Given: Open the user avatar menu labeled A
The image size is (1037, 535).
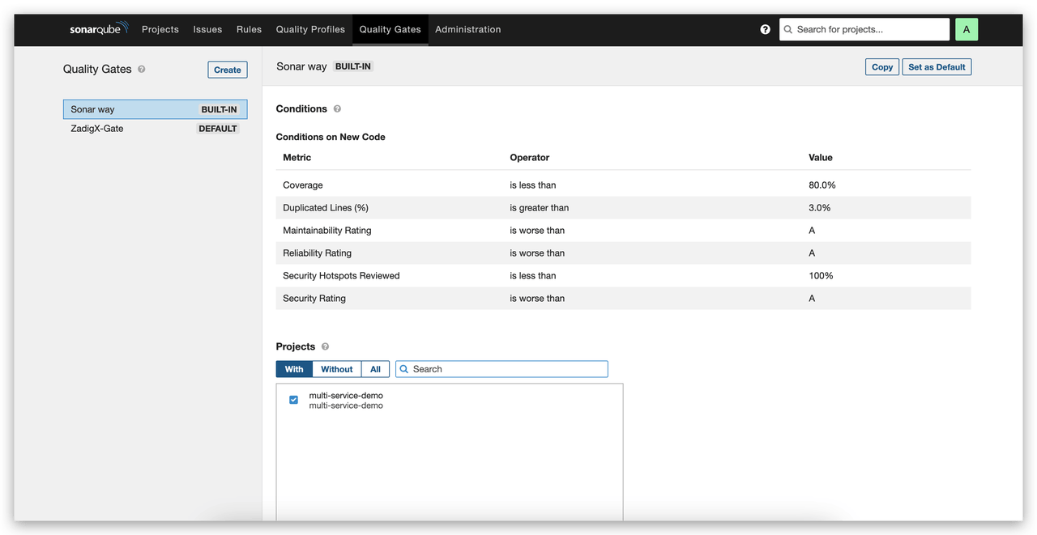Looking at the screenshot, I should click(x=966, y=29).
